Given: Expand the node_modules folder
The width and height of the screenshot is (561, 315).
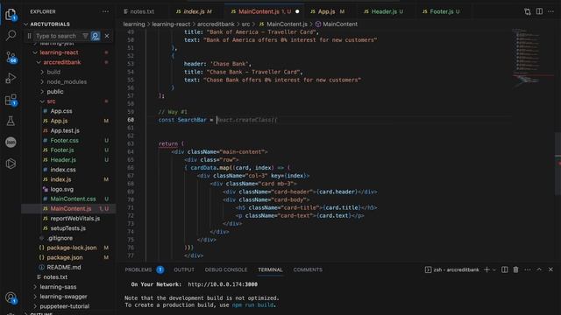Looking at the screenshot, I should pos(67,81).
